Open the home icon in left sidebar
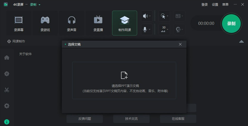Image resolution: width=248 pixels, height=126 pixels. [7, 57]
